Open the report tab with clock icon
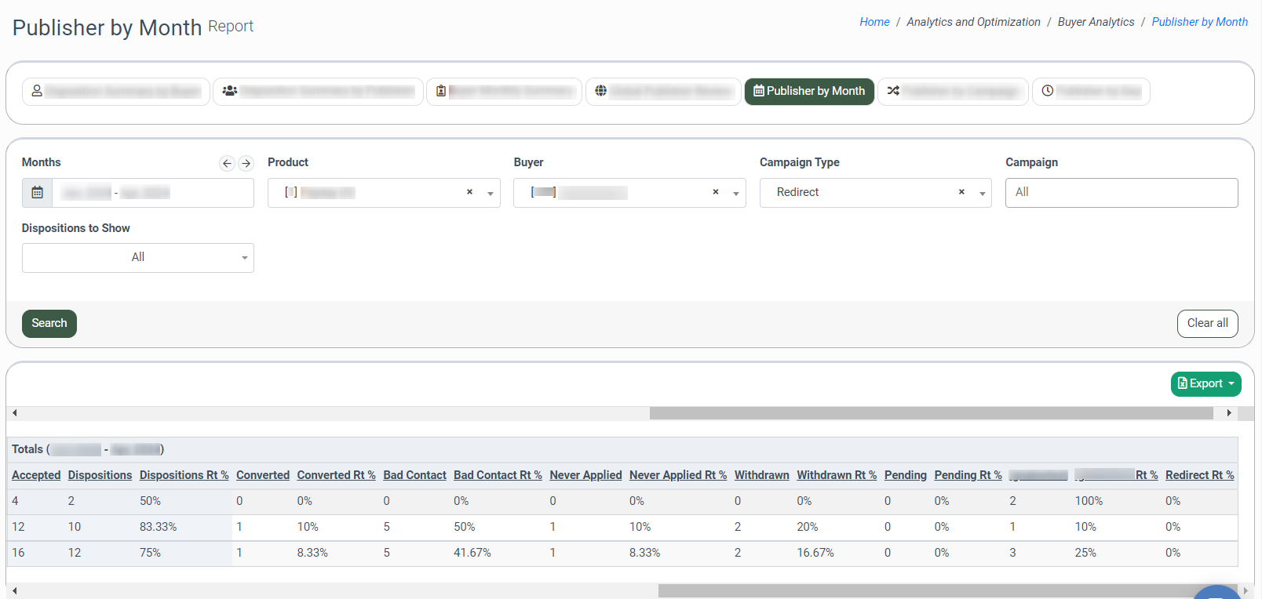Viewport: 1262px width, 599px height. click(1090, 92)
